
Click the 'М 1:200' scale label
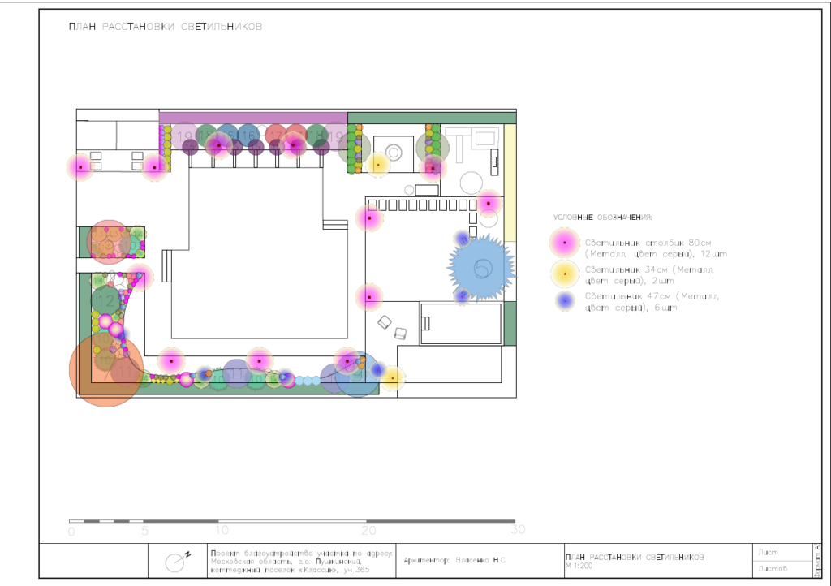coord(579,566)
